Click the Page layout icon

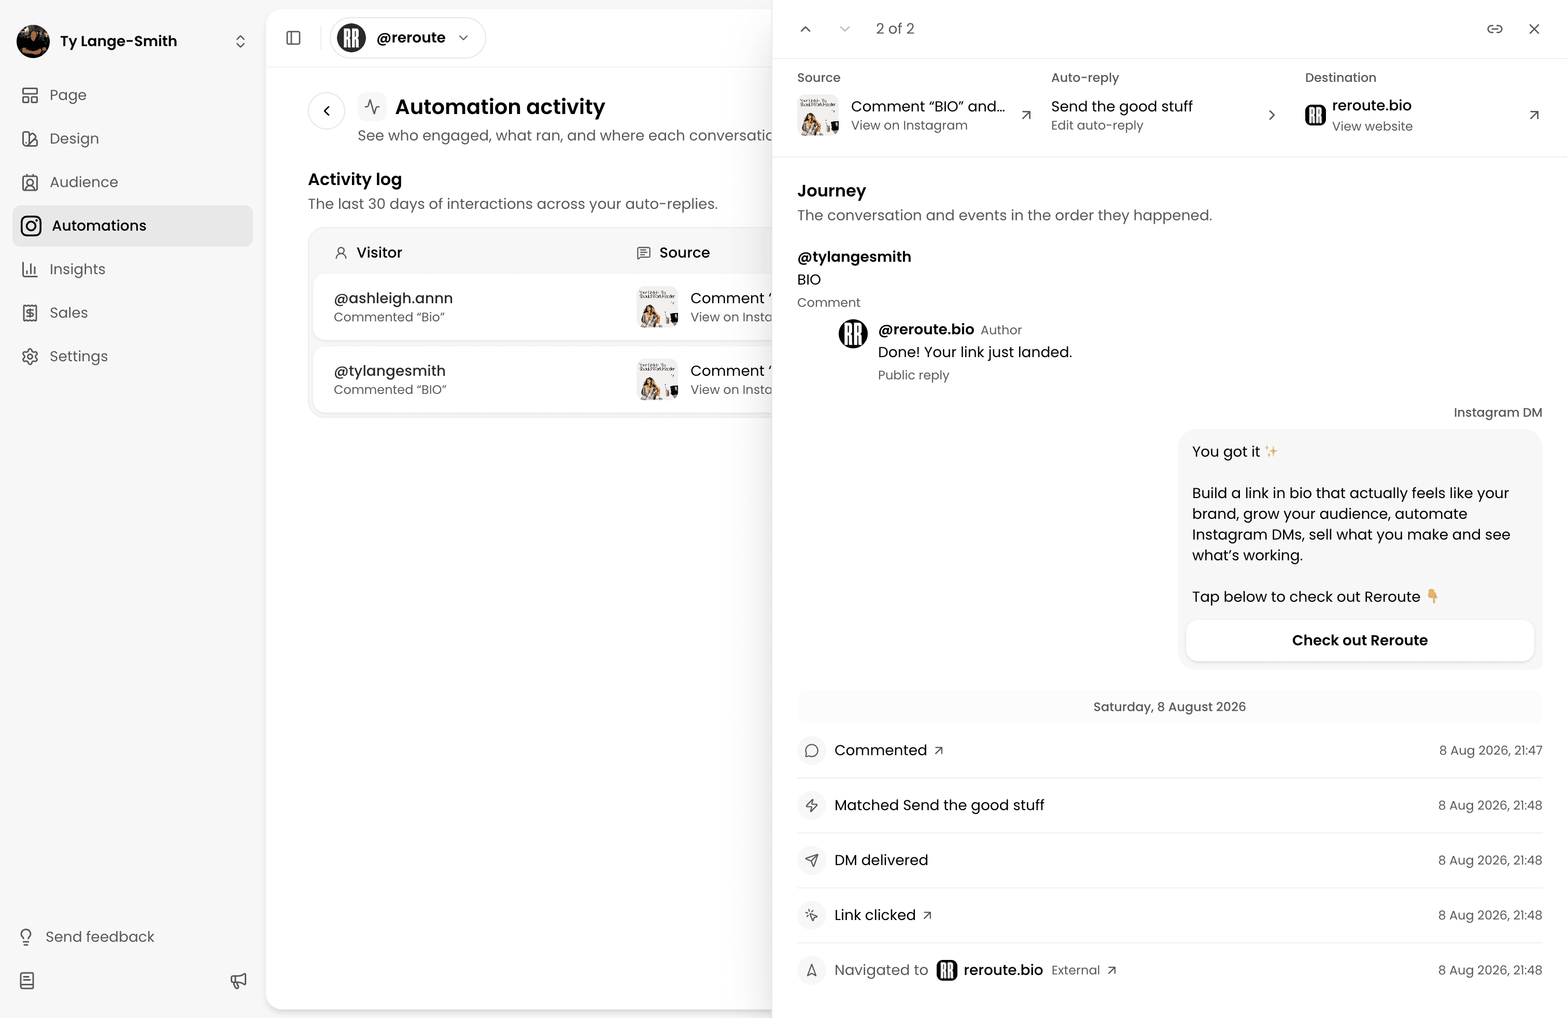pos(30,95)
